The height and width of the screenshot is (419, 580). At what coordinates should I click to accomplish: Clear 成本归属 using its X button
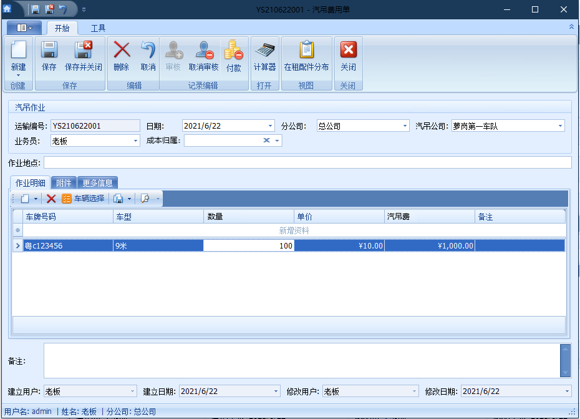click(x=265, y=140)
